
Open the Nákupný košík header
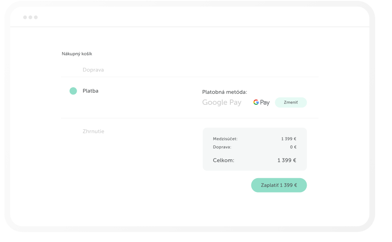pyautogui.click(x=77, y=53)
